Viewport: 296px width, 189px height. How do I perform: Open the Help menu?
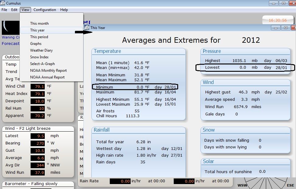tap(64, 10)
